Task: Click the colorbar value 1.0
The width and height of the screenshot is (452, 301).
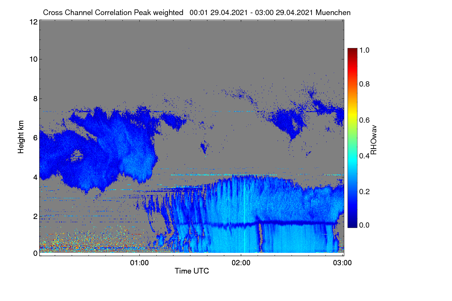Action: coord(364,50)
